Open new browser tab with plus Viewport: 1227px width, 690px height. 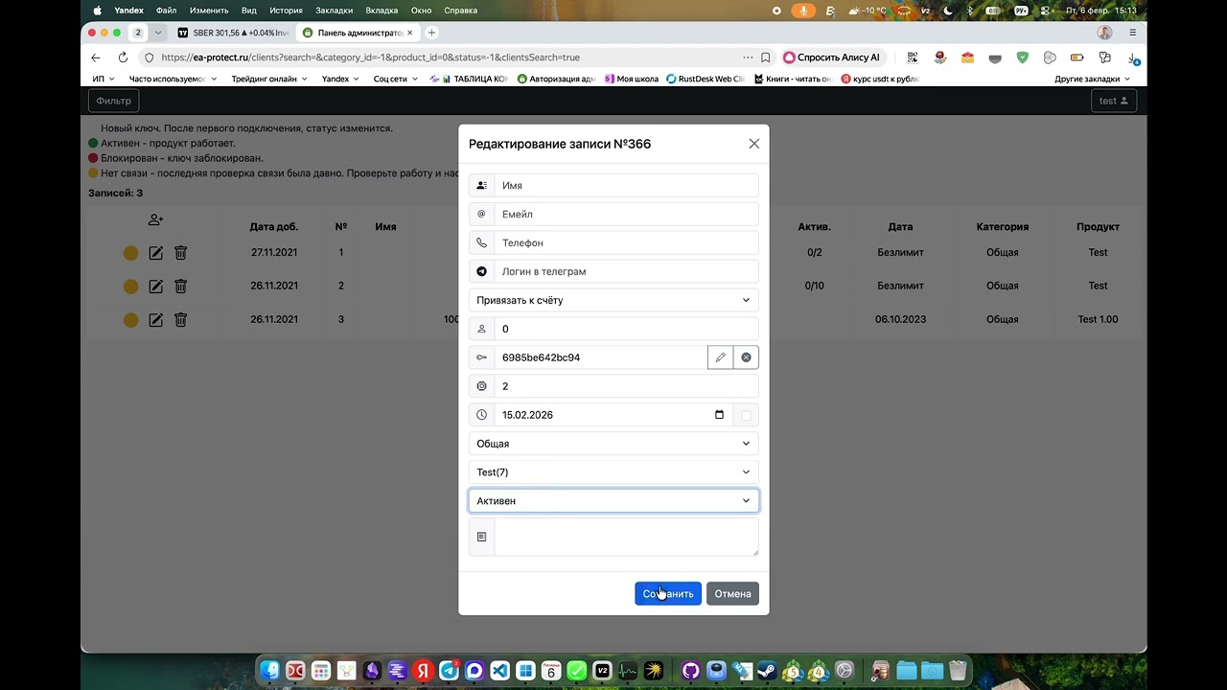click(x=431, y=33)
